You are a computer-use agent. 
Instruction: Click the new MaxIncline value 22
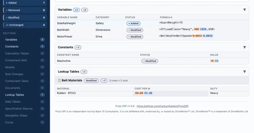tap(217, 61)
